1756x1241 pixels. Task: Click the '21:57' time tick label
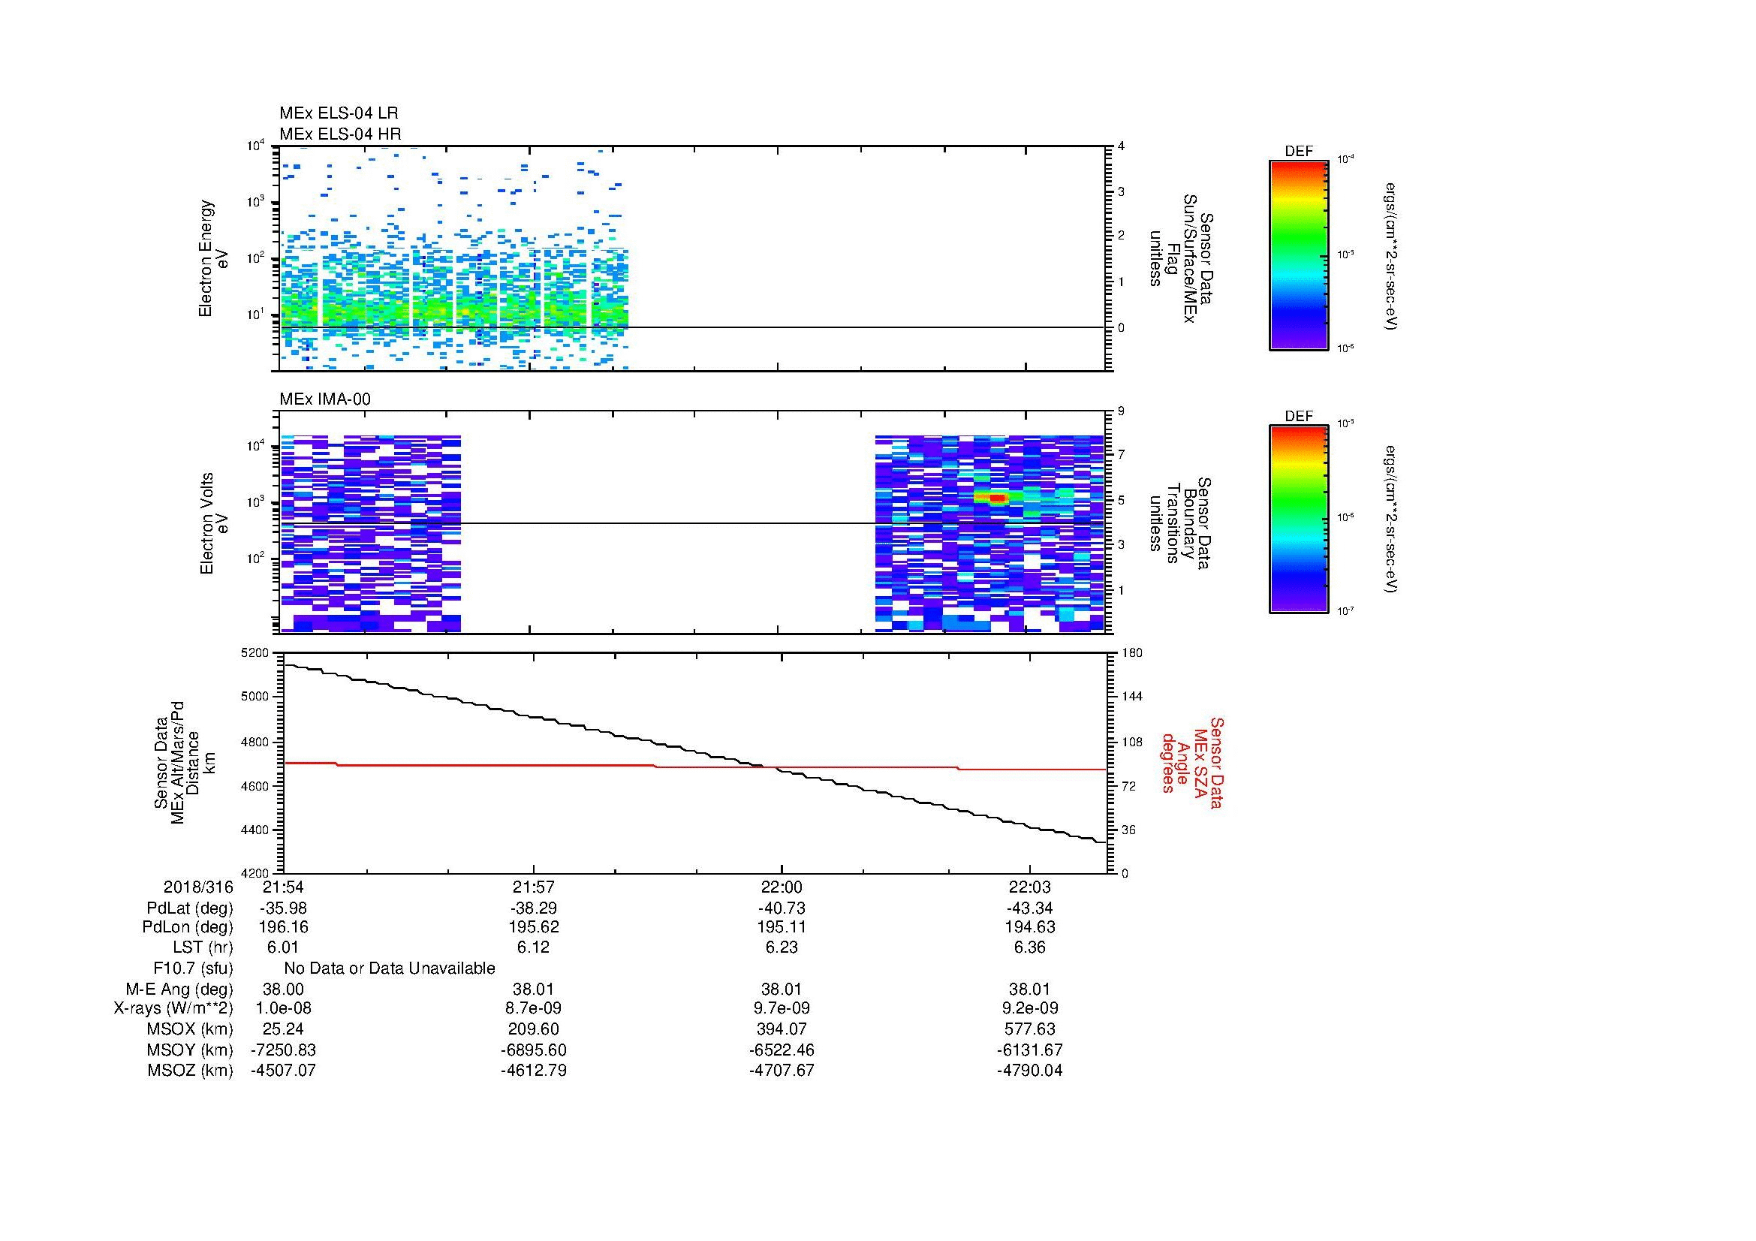[533, 887]
